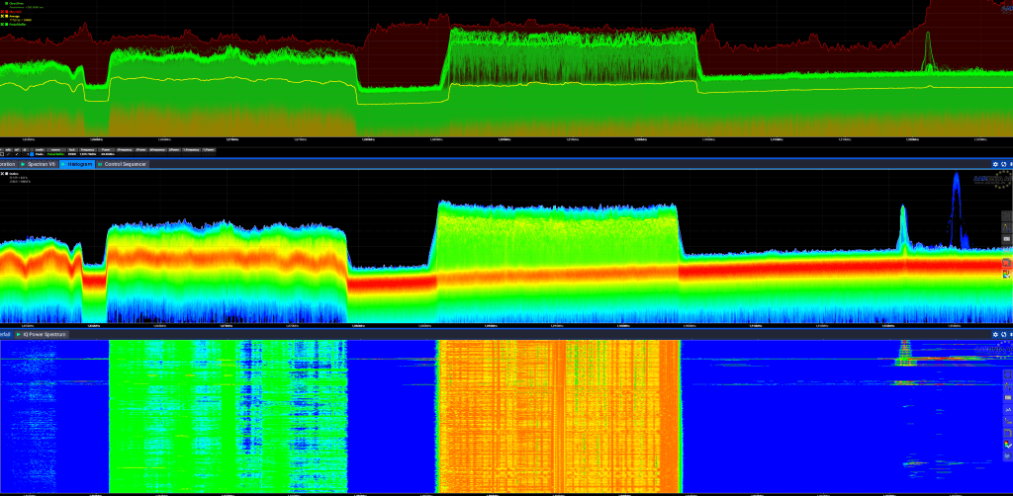Click the top icon in waterfall sidebar
Image resolution: width=1013 pixels, height=496 pixels.
tap(1007, 374)
